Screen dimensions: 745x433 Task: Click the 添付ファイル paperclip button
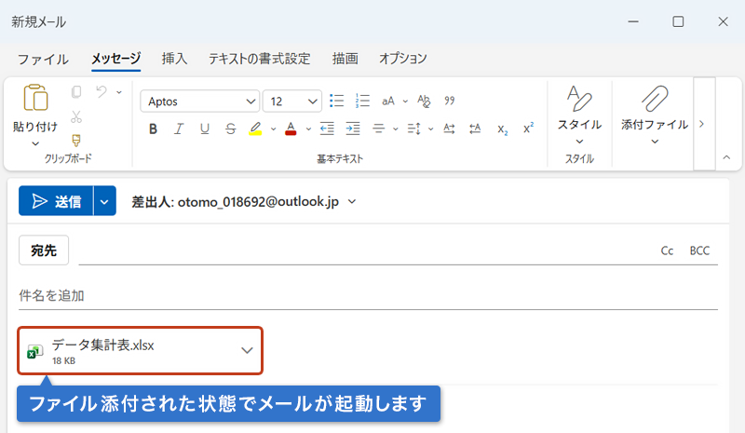click(655, 115)
